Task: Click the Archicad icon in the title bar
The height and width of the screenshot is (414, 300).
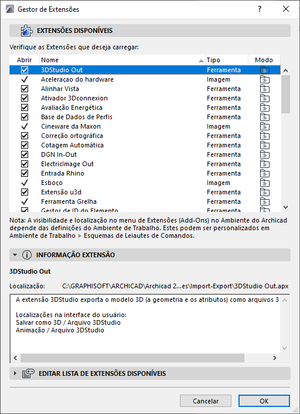Action: (10, 9)
